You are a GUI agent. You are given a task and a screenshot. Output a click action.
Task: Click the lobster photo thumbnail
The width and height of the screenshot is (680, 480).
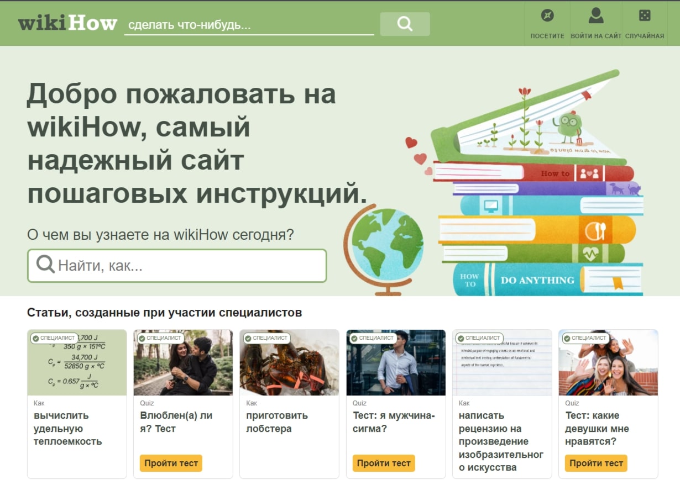click(289, 363)
